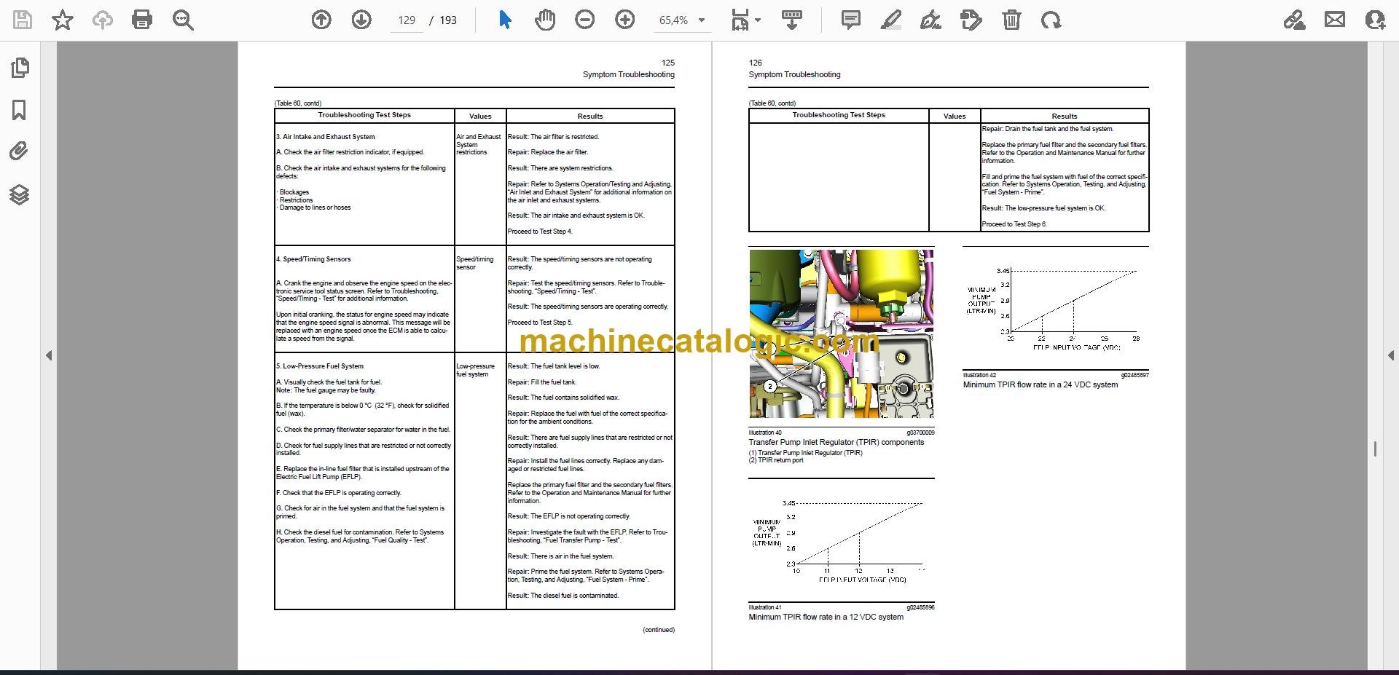Viewport: 1399px width, 675px height.
Task: Zoom out with the minus button
Action: coord(584,20)
